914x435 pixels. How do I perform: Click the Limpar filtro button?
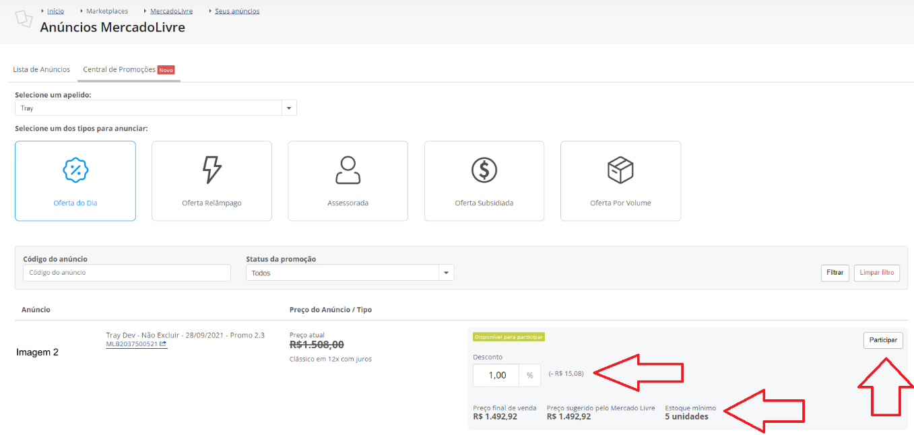[877, 273]
